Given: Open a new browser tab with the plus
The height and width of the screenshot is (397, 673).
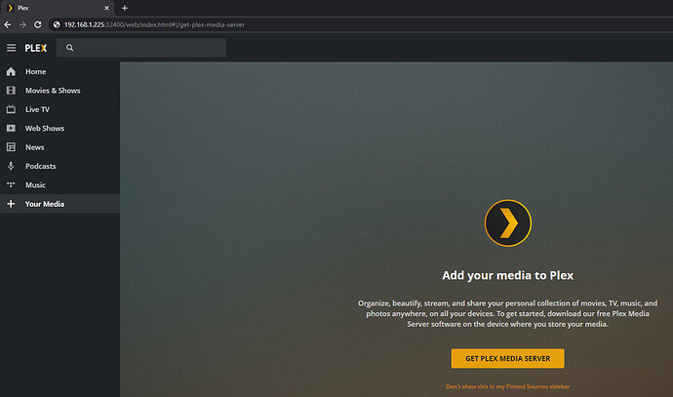Looking at the screenshot, I should click(x=125, y=8).
